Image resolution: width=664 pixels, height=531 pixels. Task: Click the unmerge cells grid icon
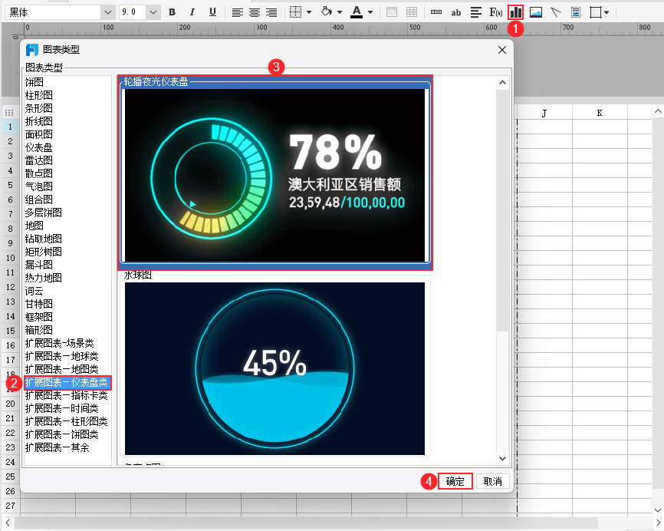coord(412,12)
